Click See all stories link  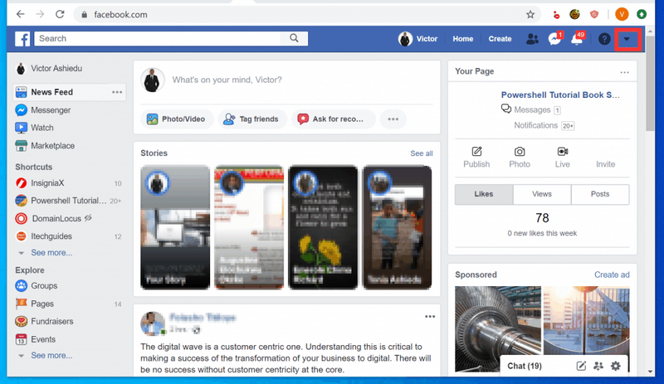coord(422,153)
